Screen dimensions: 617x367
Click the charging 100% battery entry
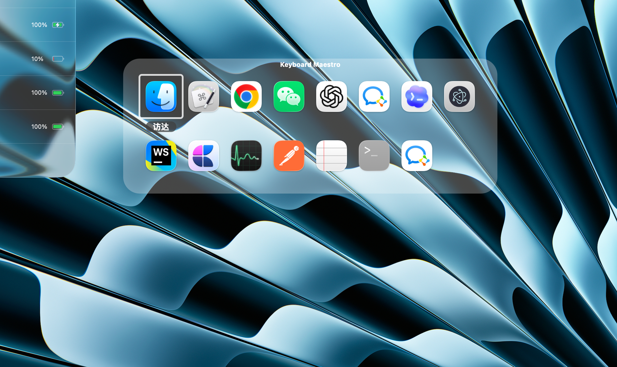38,25
